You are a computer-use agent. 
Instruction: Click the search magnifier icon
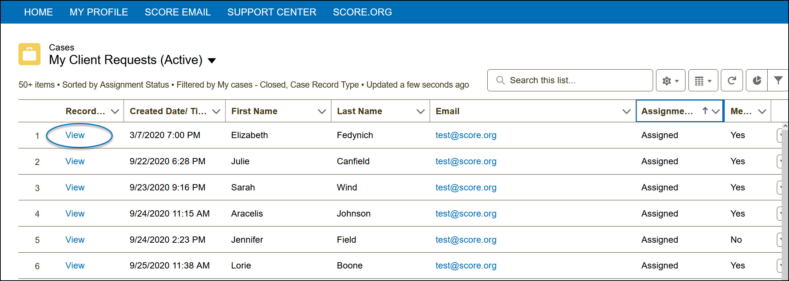click(500, 80)
